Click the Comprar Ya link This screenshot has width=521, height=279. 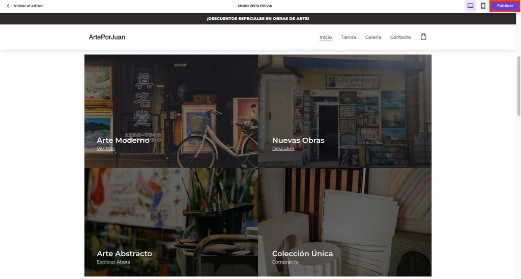tap(285, 262)
